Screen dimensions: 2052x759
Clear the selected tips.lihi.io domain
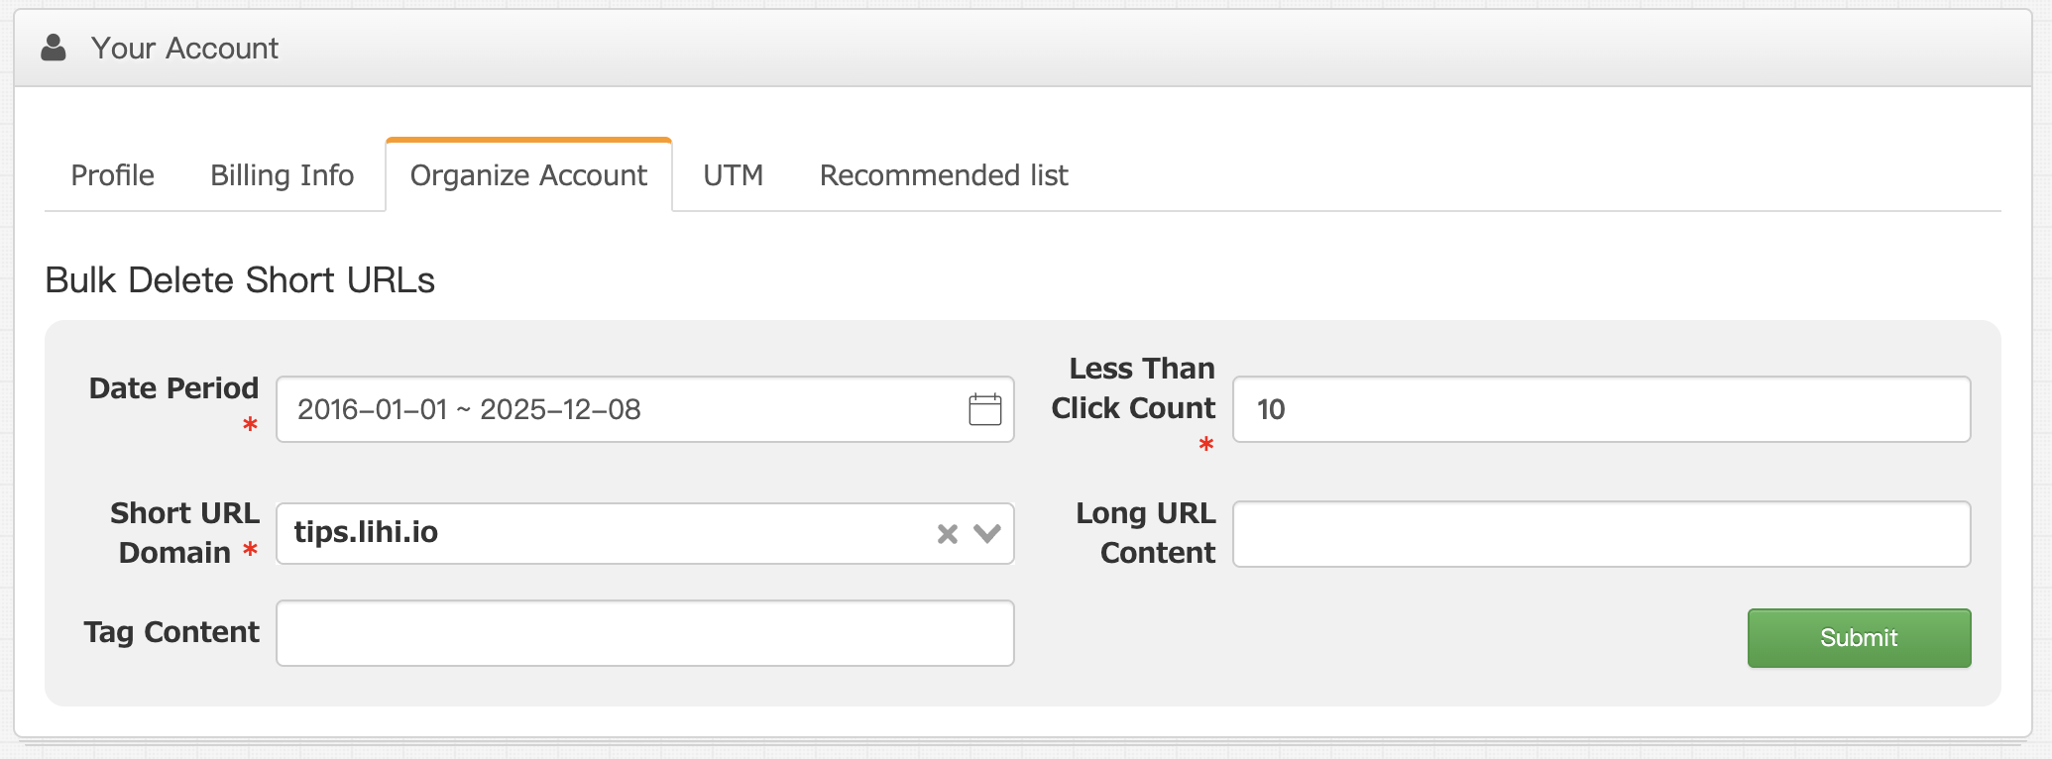click(947, 534)
